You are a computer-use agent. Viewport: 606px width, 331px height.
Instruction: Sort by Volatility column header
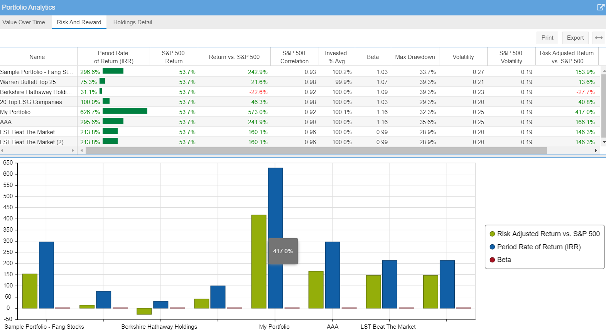[x=463, y=57]
